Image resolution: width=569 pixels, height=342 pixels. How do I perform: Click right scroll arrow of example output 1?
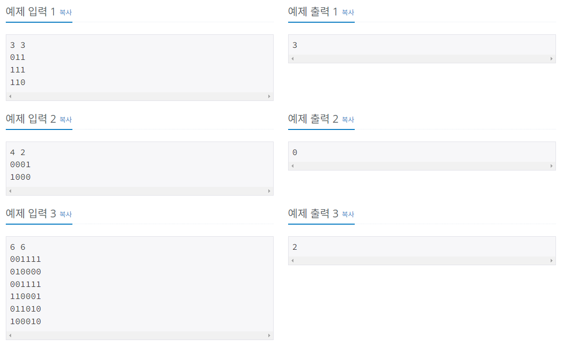click(552, 58)
